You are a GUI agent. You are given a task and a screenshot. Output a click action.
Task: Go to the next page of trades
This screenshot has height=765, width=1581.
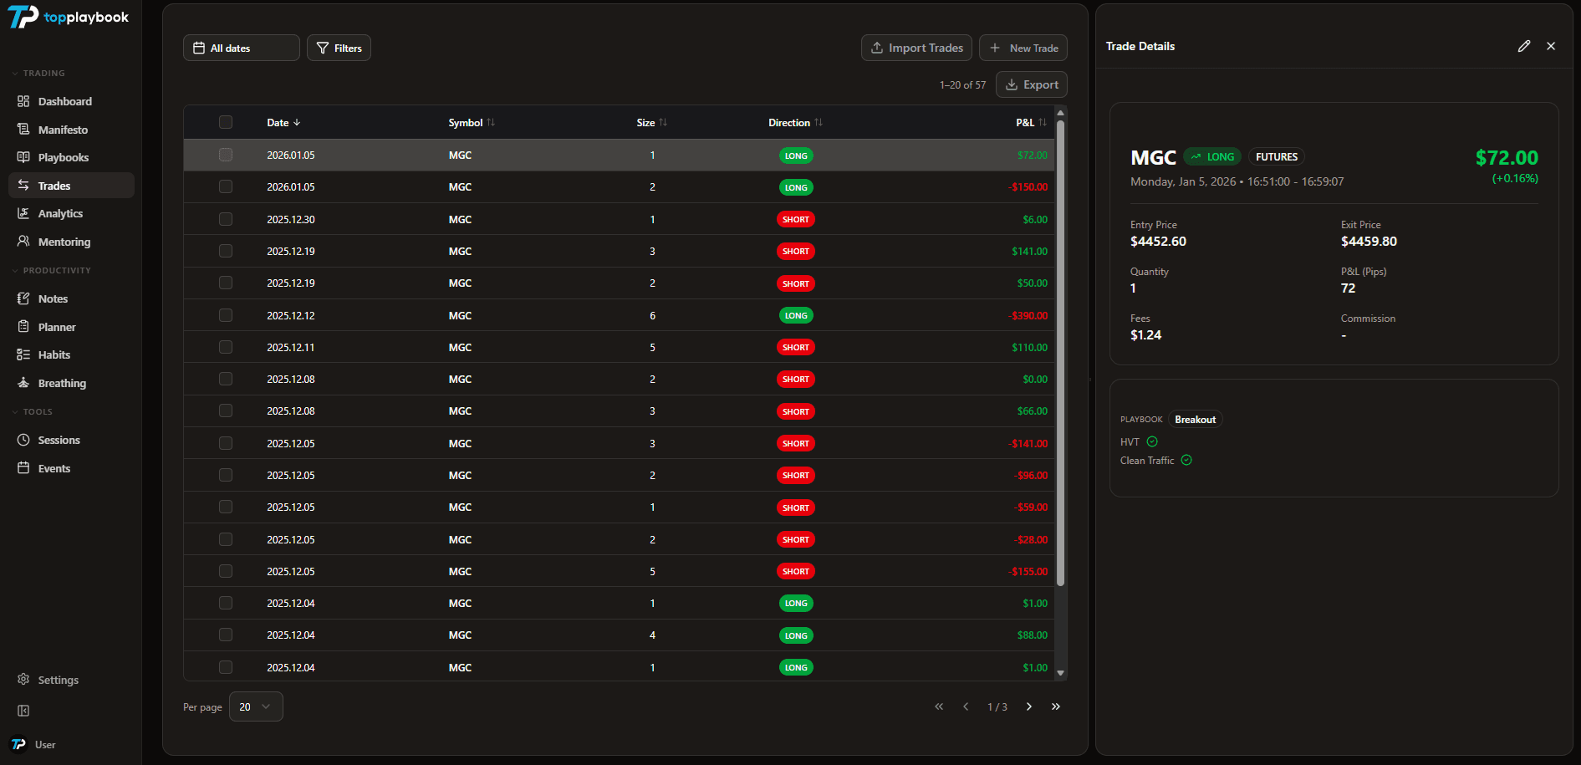1028,706
